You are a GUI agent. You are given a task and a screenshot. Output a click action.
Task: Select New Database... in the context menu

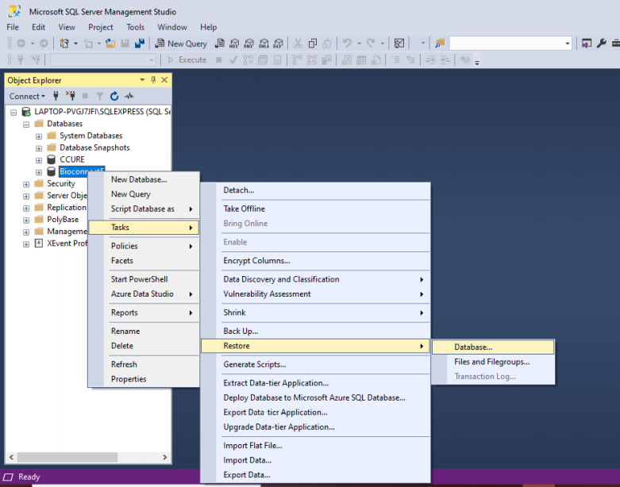(x=144, y=179)
